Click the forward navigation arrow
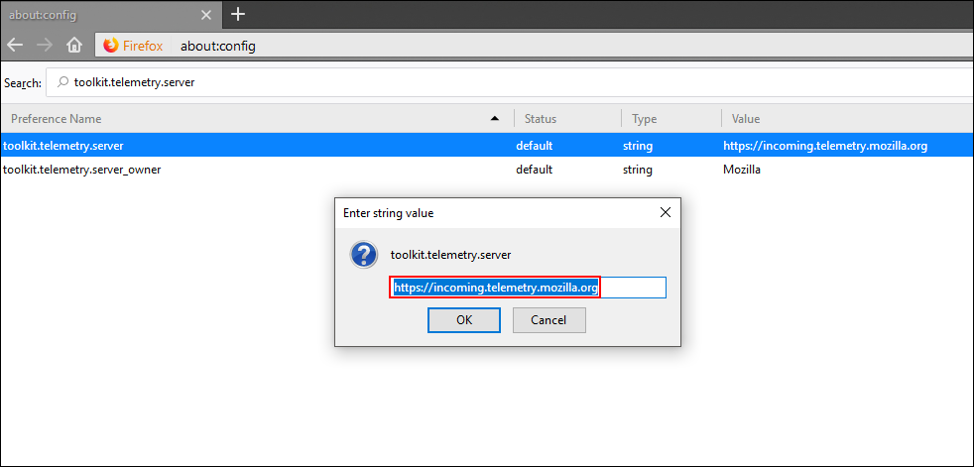974x467 pixels. pyautogui.click(x=45, y=46)
